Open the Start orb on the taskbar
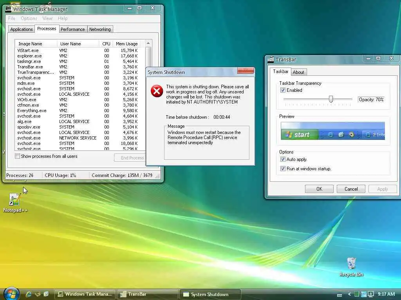This screenshot has height=300, width=401. point(11,294)
